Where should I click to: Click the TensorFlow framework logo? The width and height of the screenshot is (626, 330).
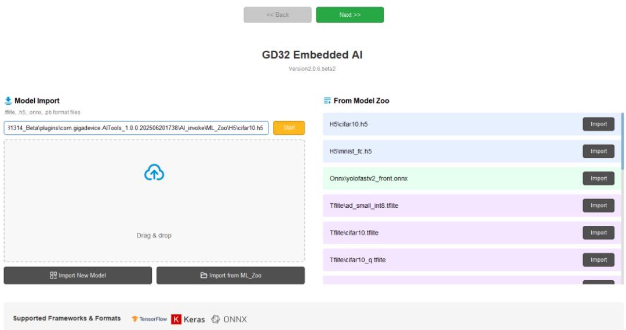pyautogui.click(x=150, y=318)
